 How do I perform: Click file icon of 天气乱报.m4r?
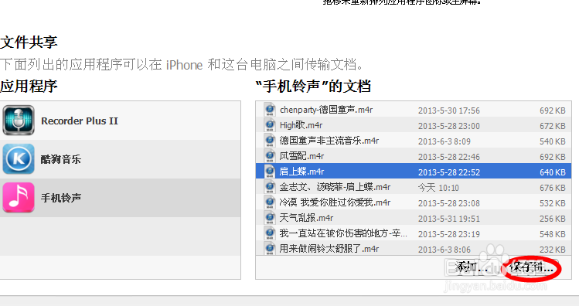(x=270, y=218)
